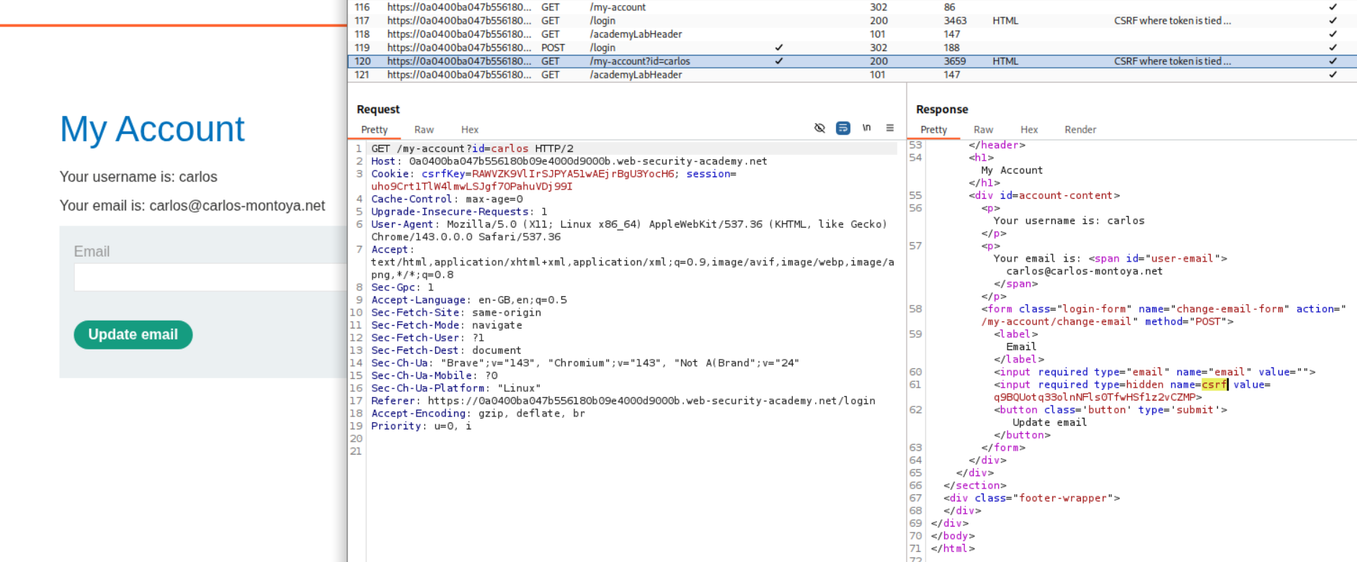Select the Pretty tab in Request panel

point(374,130)
